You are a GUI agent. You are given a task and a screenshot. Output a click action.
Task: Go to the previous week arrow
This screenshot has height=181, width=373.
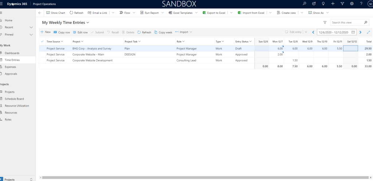point(313,32)
